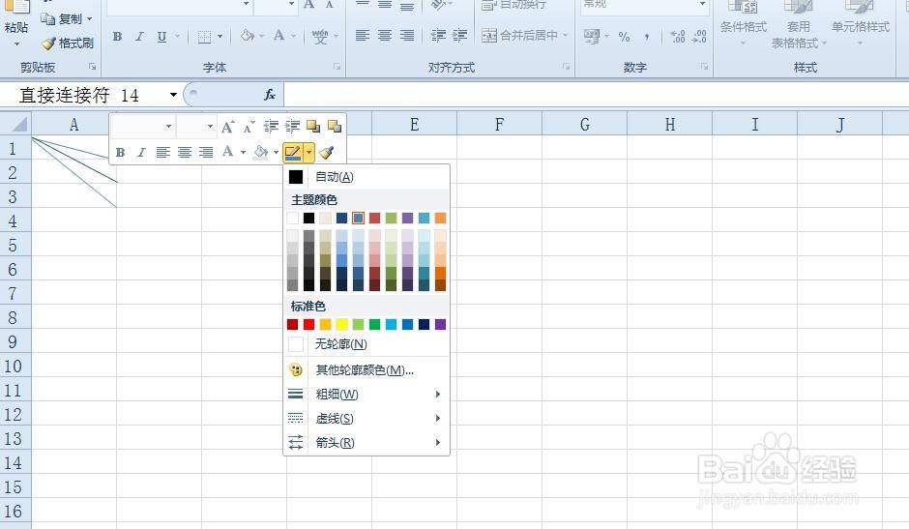The height and width of the screenshot is (529, 909).
Task: Select column F header
Action: pos(499,124)
